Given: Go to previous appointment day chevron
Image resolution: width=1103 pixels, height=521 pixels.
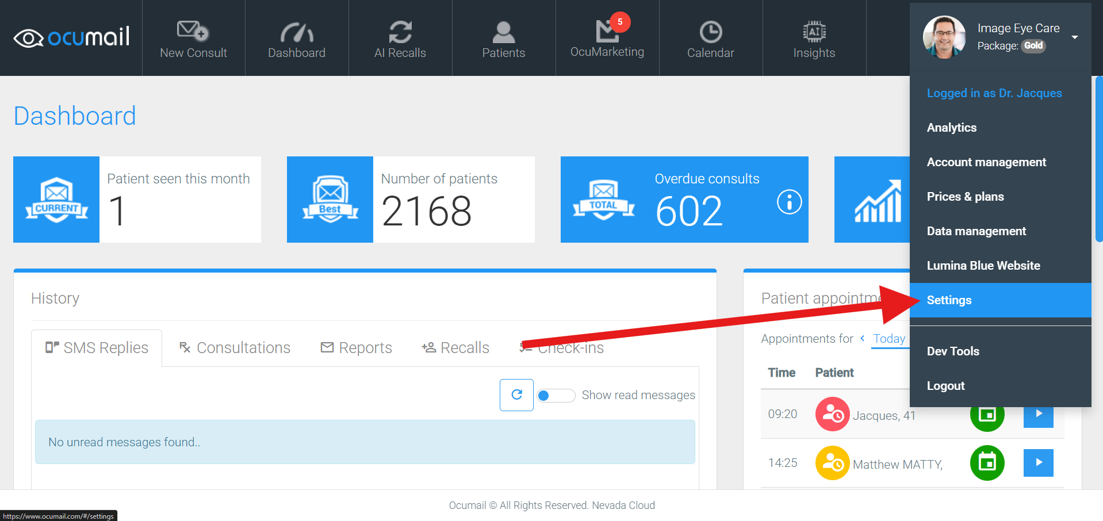Looking at the screenshot, I should (862, 338).
